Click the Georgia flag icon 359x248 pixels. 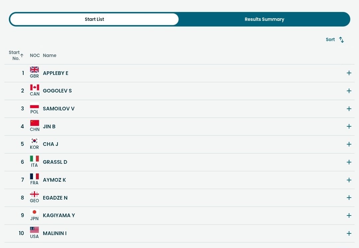pyautogui.click(x=34, y=194)
